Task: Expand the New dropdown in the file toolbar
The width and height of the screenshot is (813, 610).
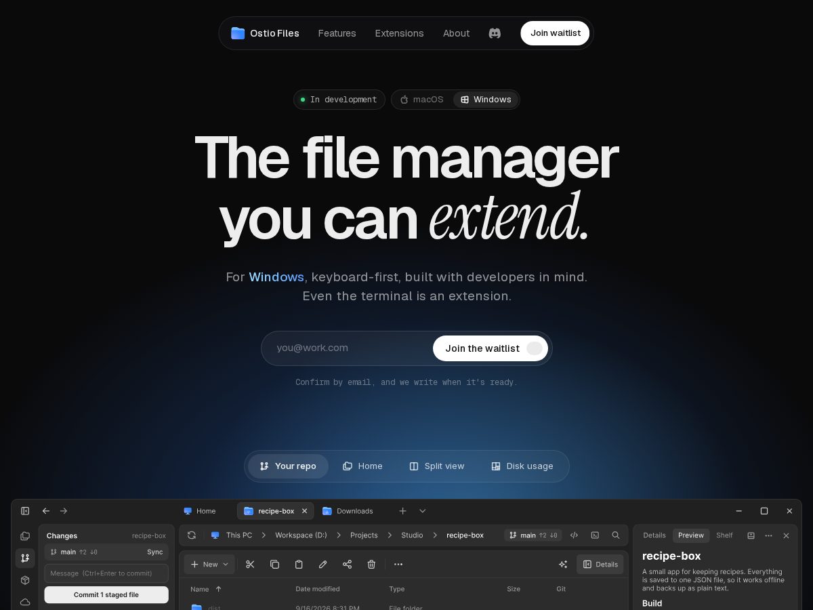Action: point(209,564)
